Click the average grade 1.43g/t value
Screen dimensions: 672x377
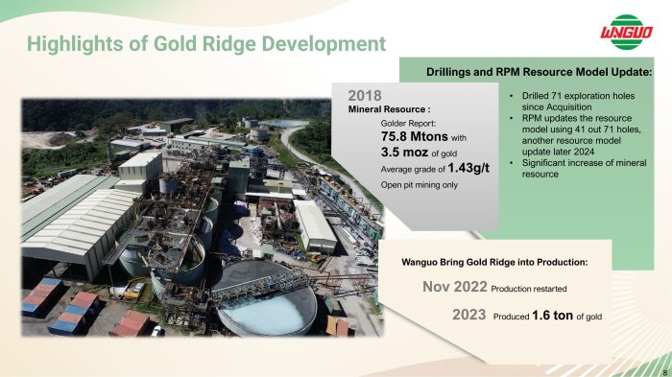468,168
